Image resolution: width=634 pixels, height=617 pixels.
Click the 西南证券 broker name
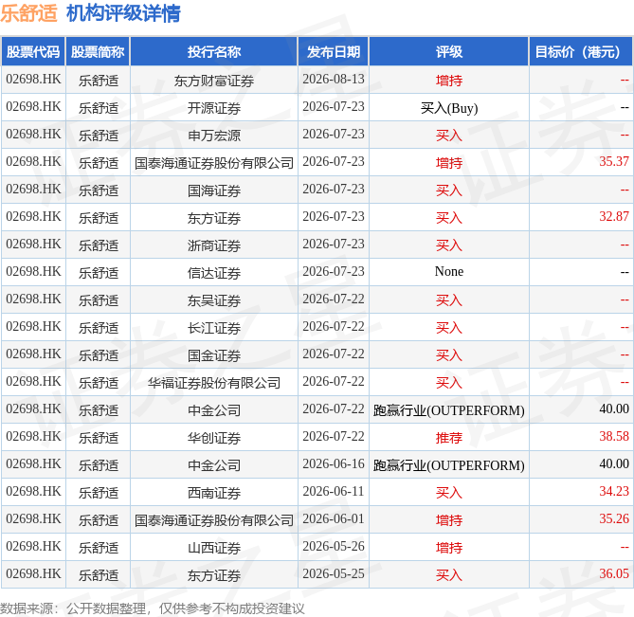pyautogui.click(x=214, y=493)
